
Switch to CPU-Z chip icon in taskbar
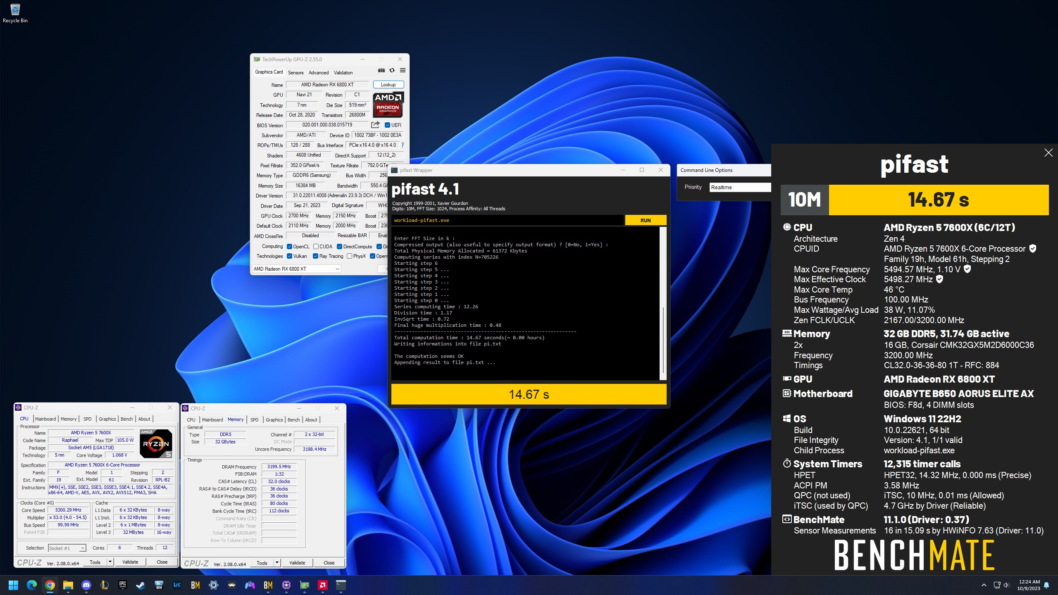point(286,585)
